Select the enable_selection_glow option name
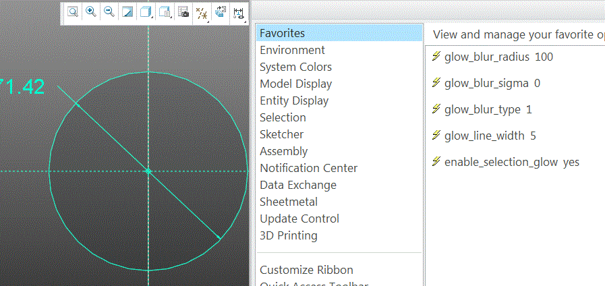This screenshot has width=605, height=286. 501,163
